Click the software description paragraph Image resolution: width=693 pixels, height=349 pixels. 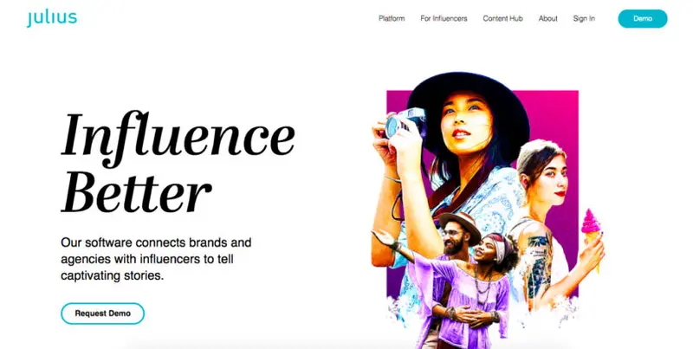[156, 259]
